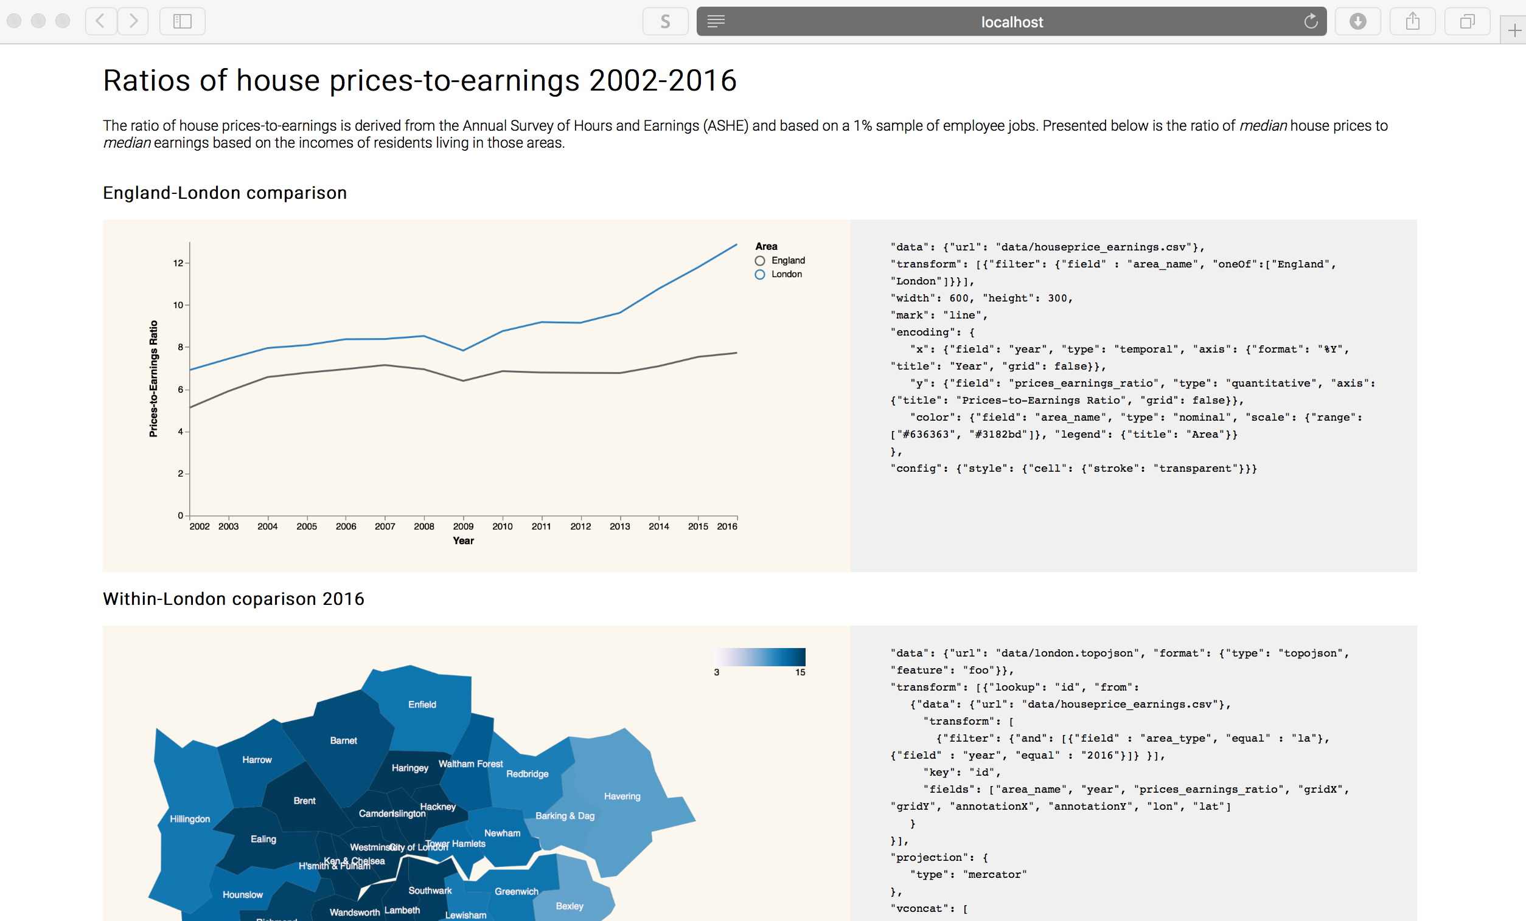Click the 12 y-axis tick label

click(178, 263)
